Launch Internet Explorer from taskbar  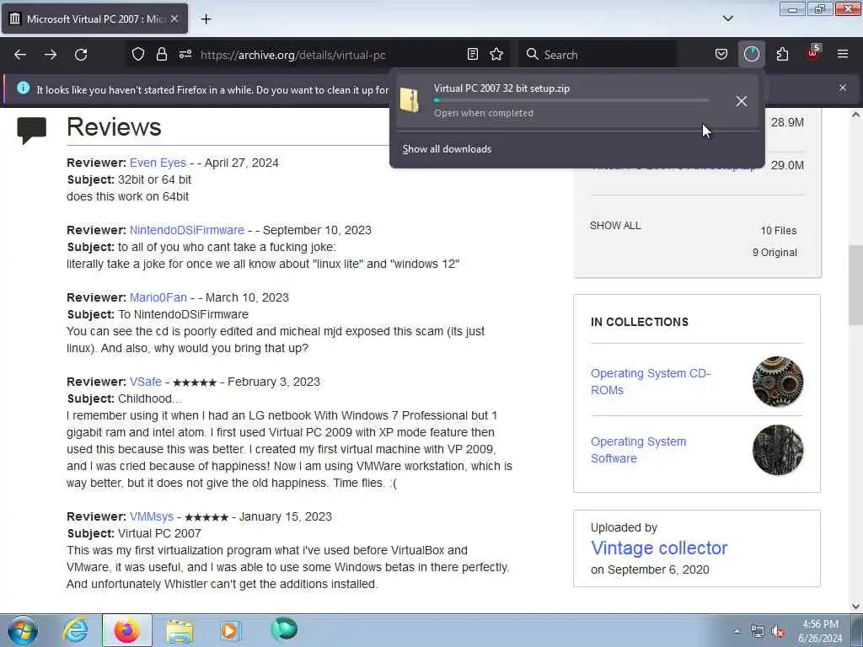point(75,630)
